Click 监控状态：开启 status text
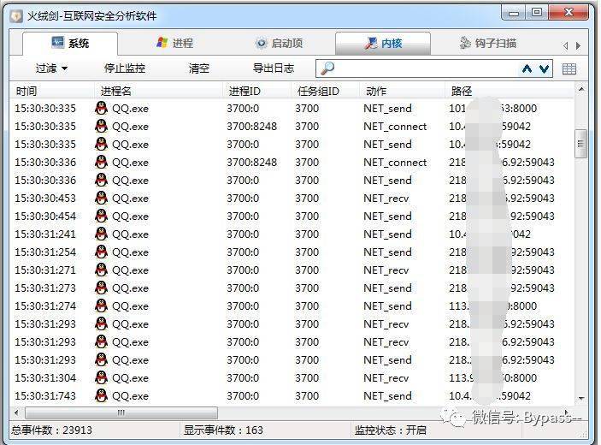The height and width of the screenshot is (445, 601). pyautogui.click(x=390, y=430)
